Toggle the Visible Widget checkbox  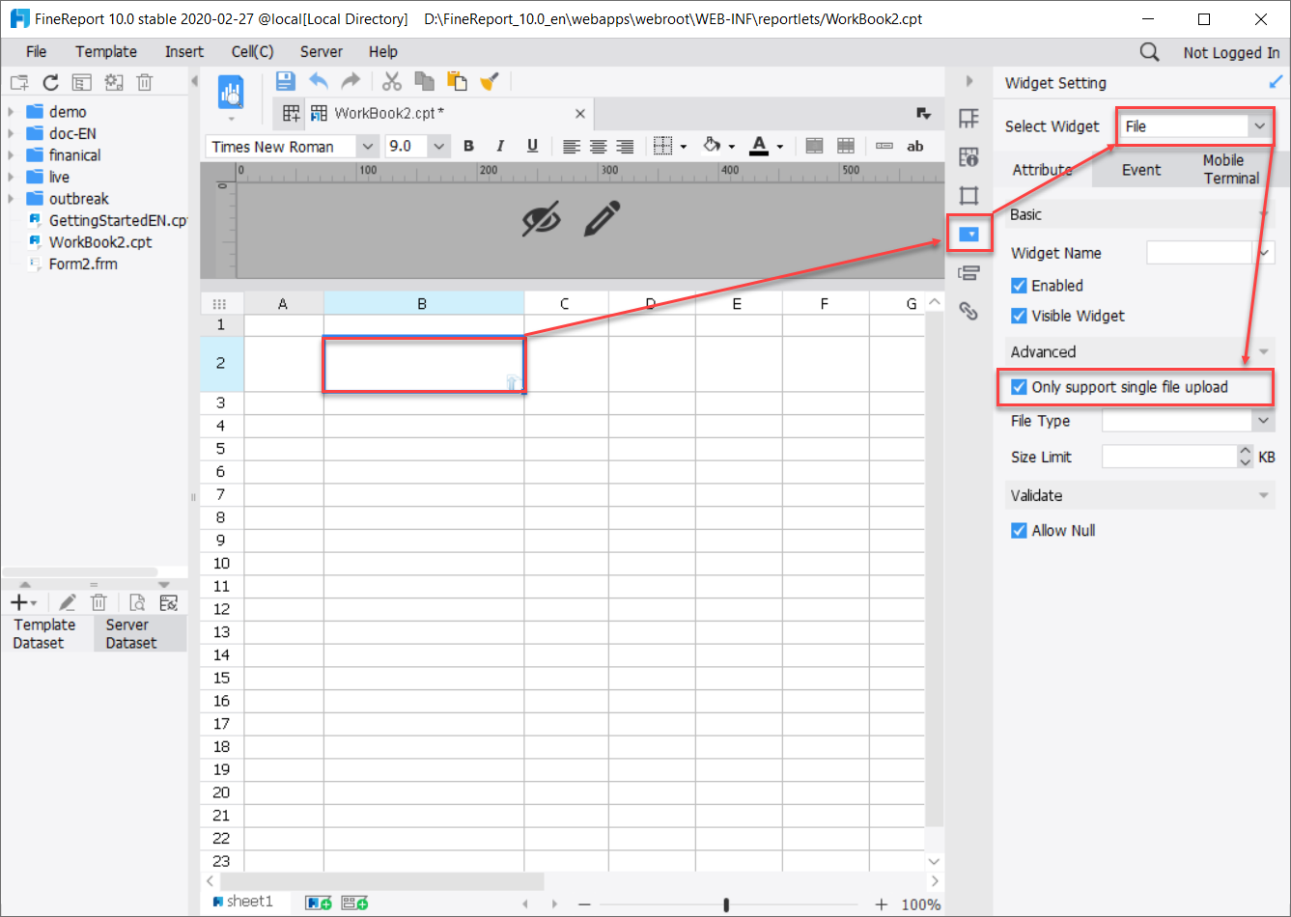coord(1018,316)
